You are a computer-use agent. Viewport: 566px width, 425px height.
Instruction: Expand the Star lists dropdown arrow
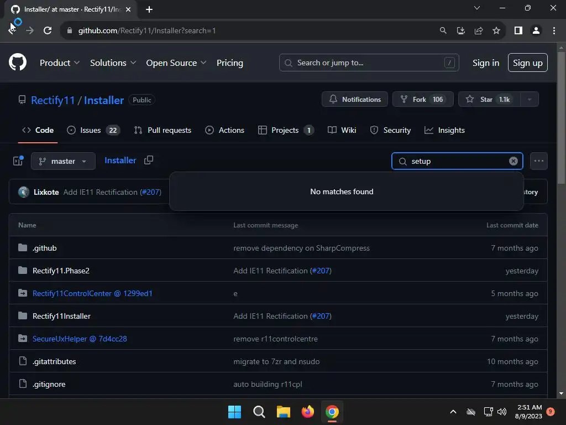click(530, 99)
